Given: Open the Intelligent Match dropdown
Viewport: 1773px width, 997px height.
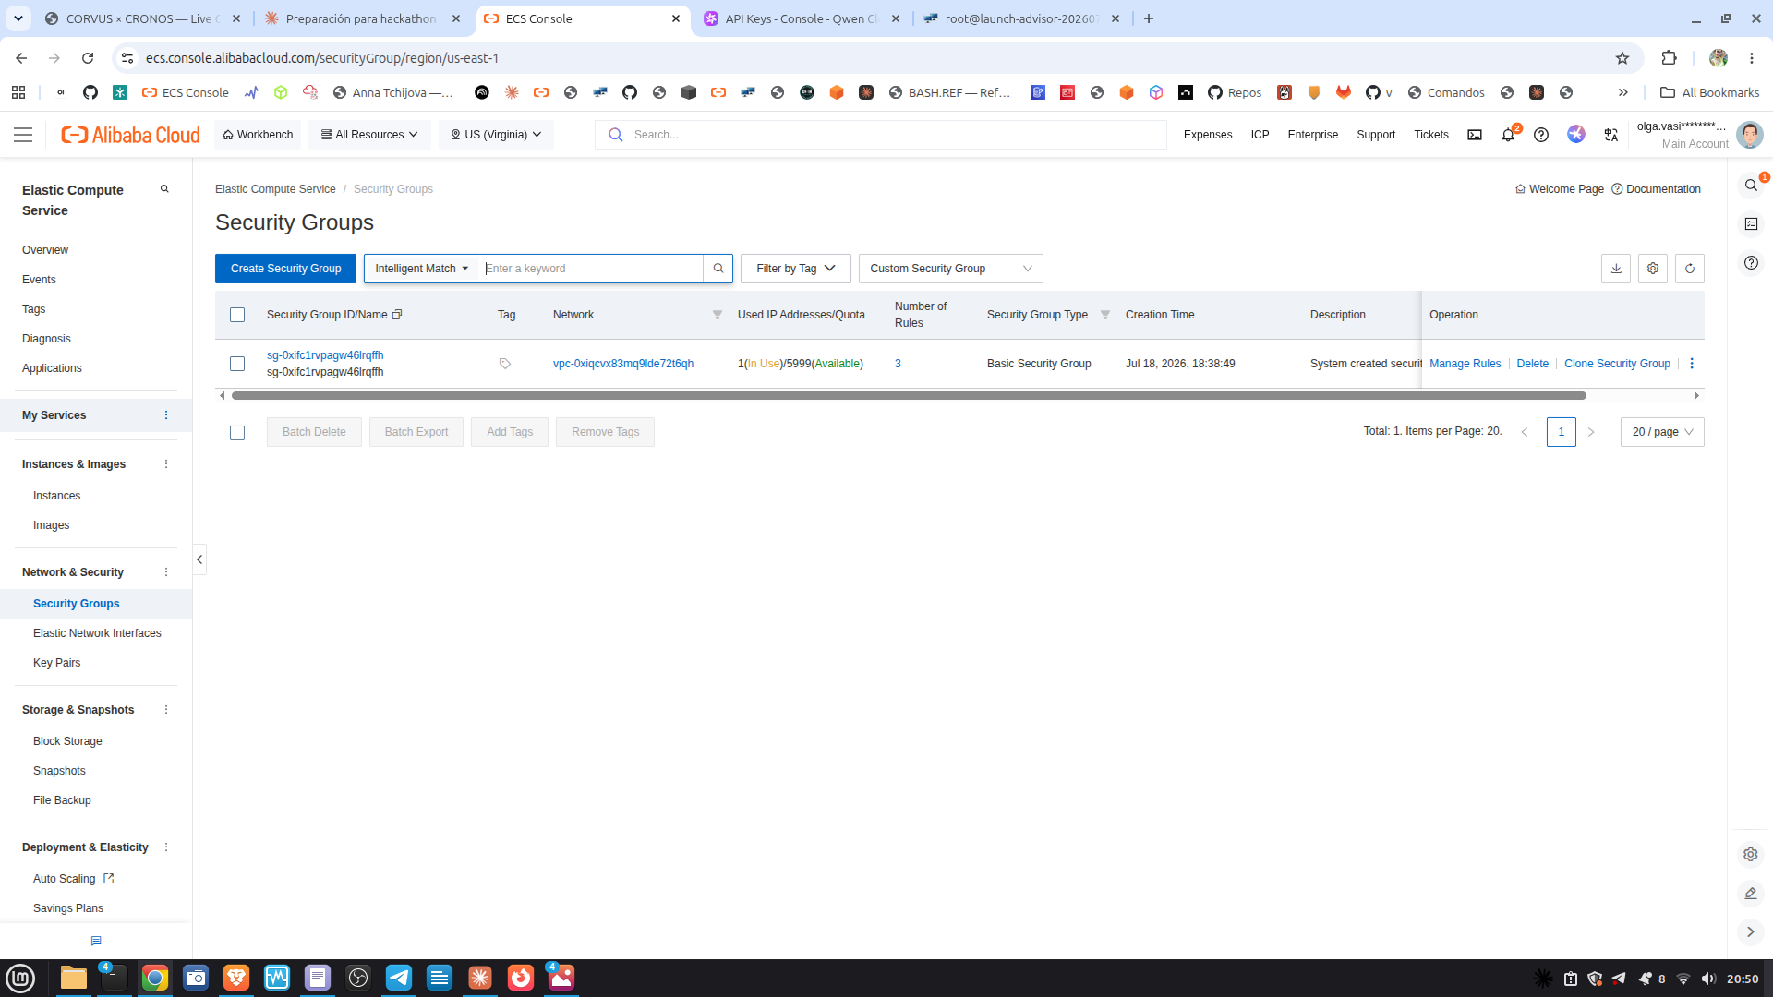Looking at the screenshot, I should coord(421,269).
